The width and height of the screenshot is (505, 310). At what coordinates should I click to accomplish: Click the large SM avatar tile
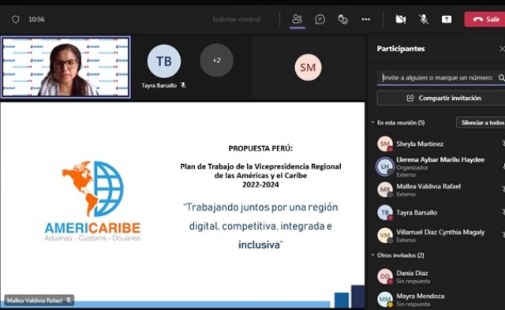point(308,67)
